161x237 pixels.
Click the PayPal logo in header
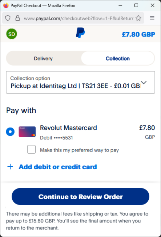(80, 33)
